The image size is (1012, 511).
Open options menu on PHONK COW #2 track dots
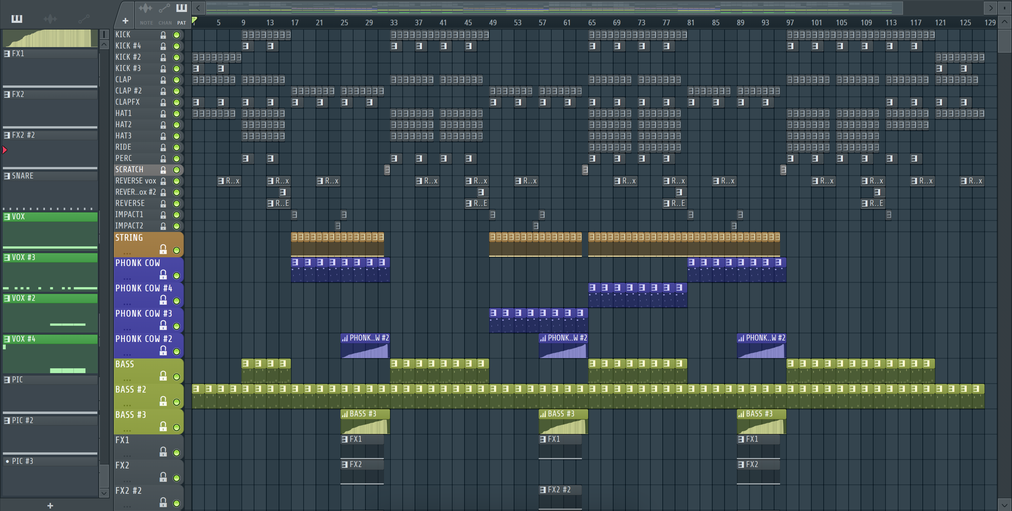[127, 355]
